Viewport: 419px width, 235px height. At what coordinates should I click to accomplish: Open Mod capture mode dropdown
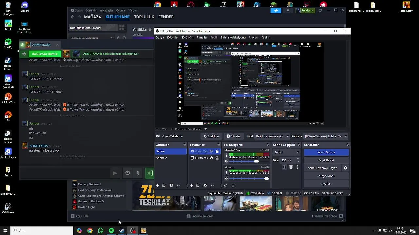273,136
